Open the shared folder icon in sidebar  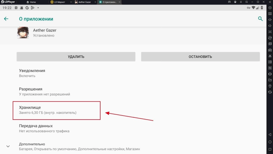click(x=270, y=80)
